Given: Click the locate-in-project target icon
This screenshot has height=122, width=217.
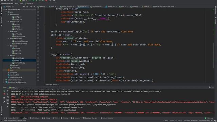Looking at the screenshot, I should 24,6.
